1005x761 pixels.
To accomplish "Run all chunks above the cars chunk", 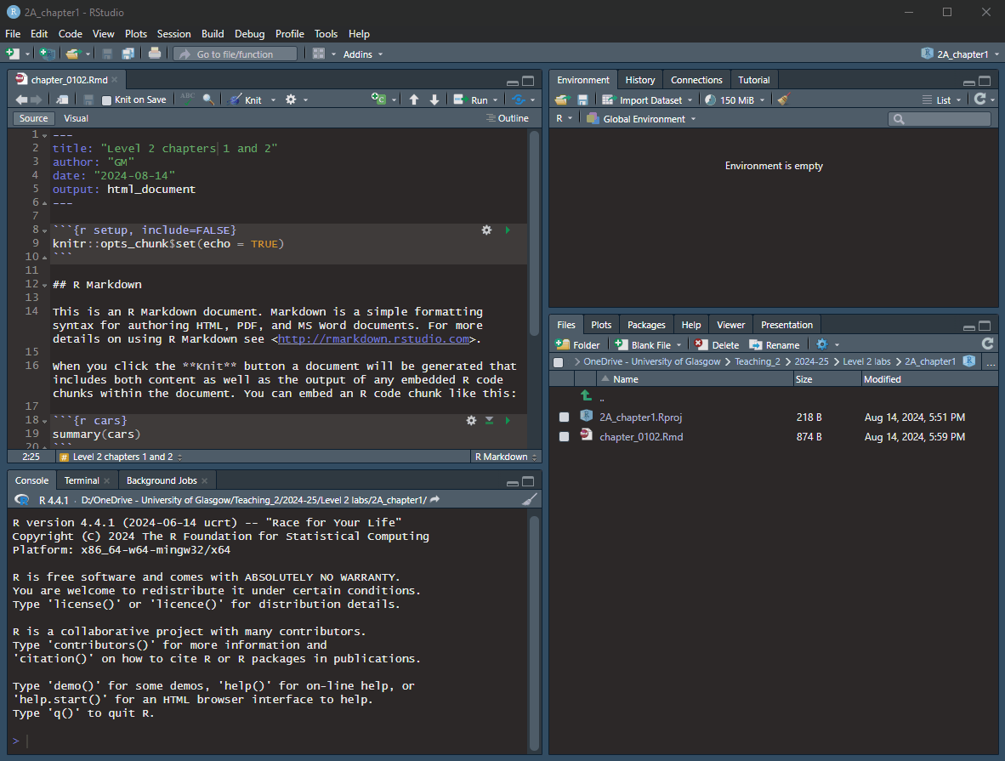I will point(489,421).
